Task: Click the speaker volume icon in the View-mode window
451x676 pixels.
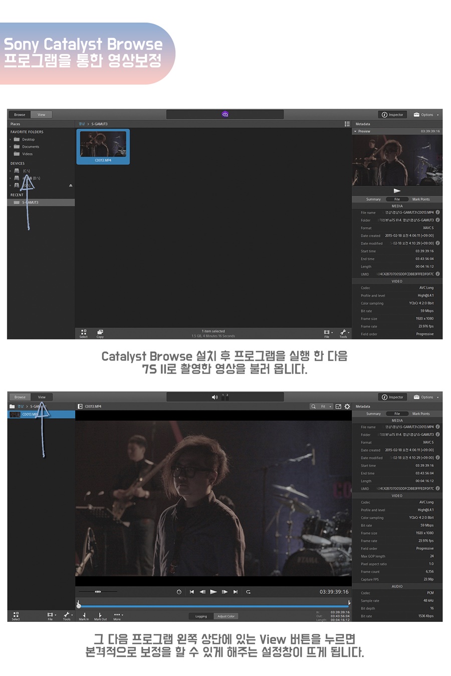Action: click(x=215, y=397)
